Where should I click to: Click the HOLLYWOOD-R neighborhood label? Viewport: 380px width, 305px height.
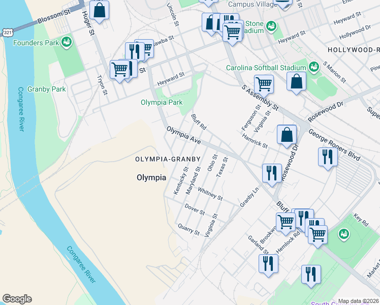[354, 50]
